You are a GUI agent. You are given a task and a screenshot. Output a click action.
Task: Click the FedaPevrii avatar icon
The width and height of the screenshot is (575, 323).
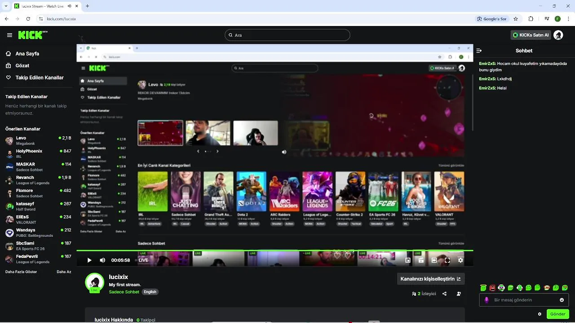click(9, 259)
